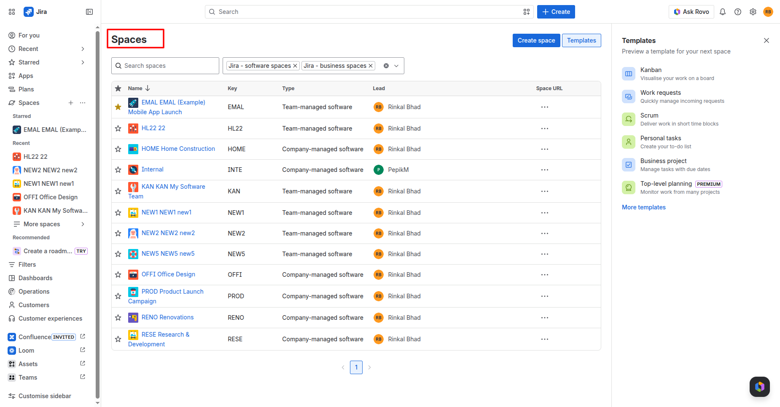Remove the Jira - business spaces filter chip
The height and width of the screenshot is (407, 780).
[371, 66]
